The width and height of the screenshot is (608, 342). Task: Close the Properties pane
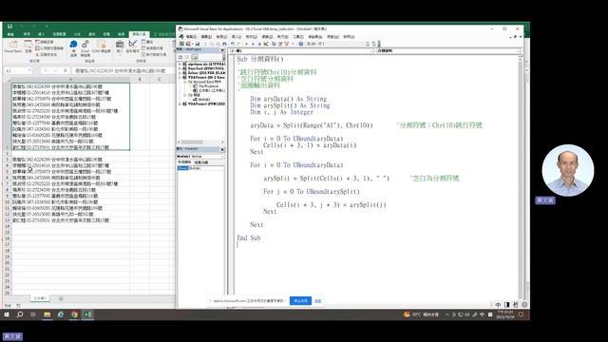click(x=222, y=149)
